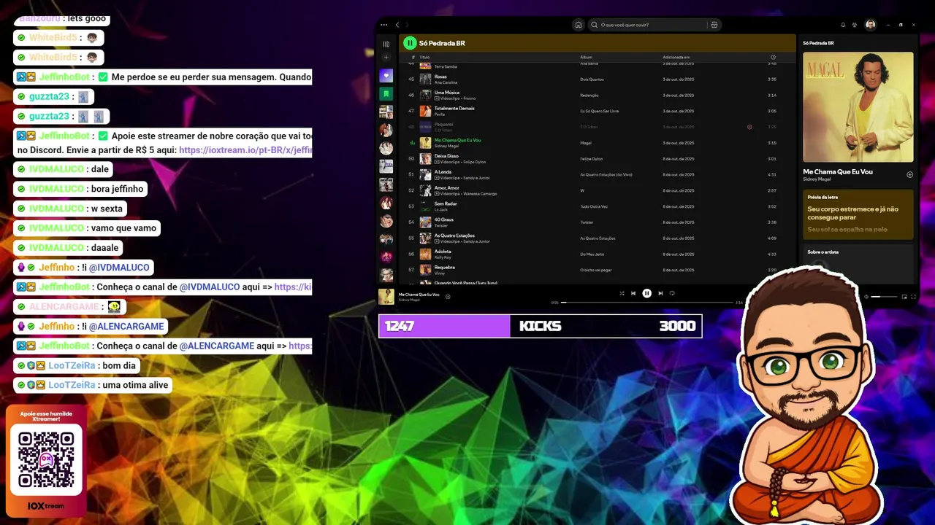Open the green bookmark item in sidebar
This screenshot has width=935, height=525.
point(386,93)
